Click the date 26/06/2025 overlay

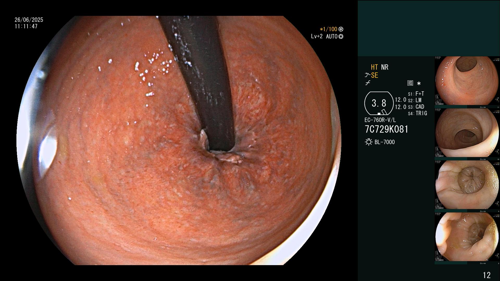pos(29,20)
